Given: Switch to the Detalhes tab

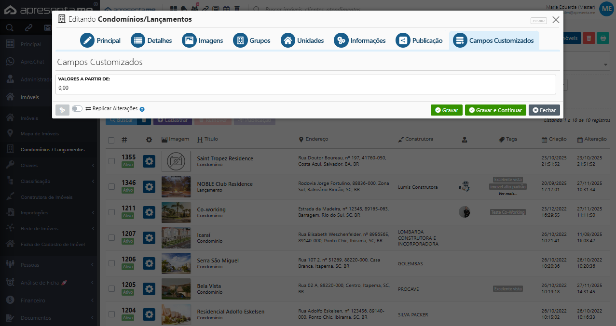Looking at the screenshot, I should (x=151, y=41).
